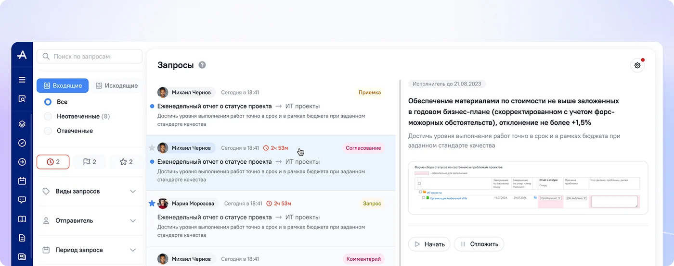The height and width of the screenshot is (266, 674).
Task: Open the status form preview thumbnail
Action: pyautogui.click(x=528, y=188)
